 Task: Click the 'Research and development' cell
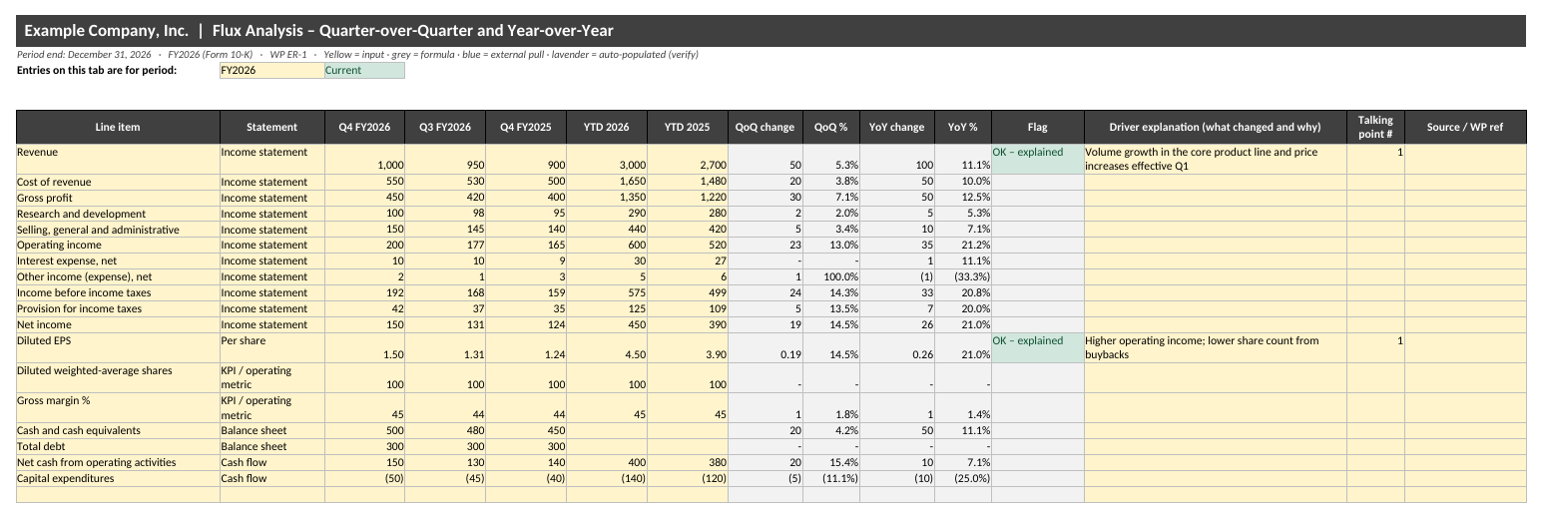pos(118,215)
